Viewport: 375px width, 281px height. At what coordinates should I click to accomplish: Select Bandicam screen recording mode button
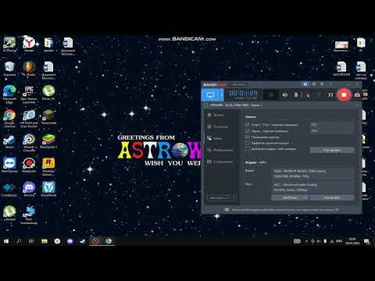[x=211, y=95]
